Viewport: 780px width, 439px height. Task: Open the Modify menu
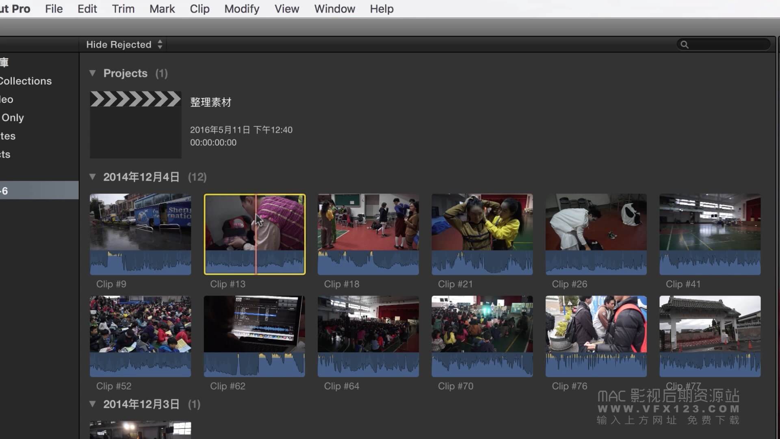point(242,9)
